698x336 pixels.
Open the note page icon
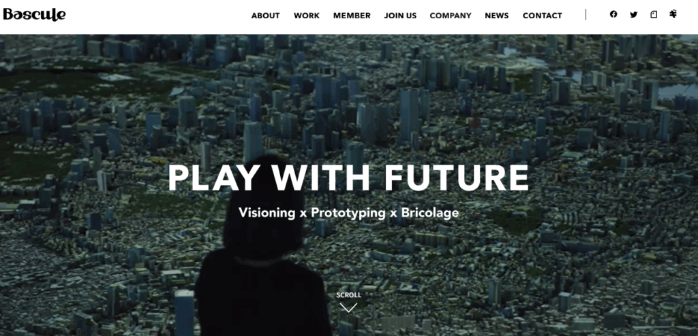click(x=654, y=14)
